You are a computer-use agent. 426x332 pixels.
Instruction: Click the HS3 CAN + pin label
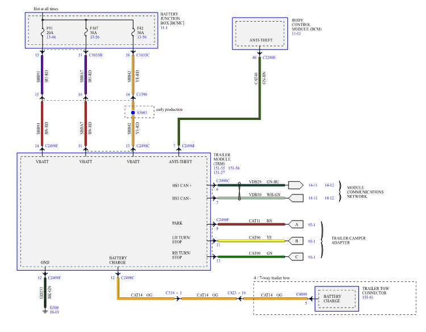tap(182, 185)
